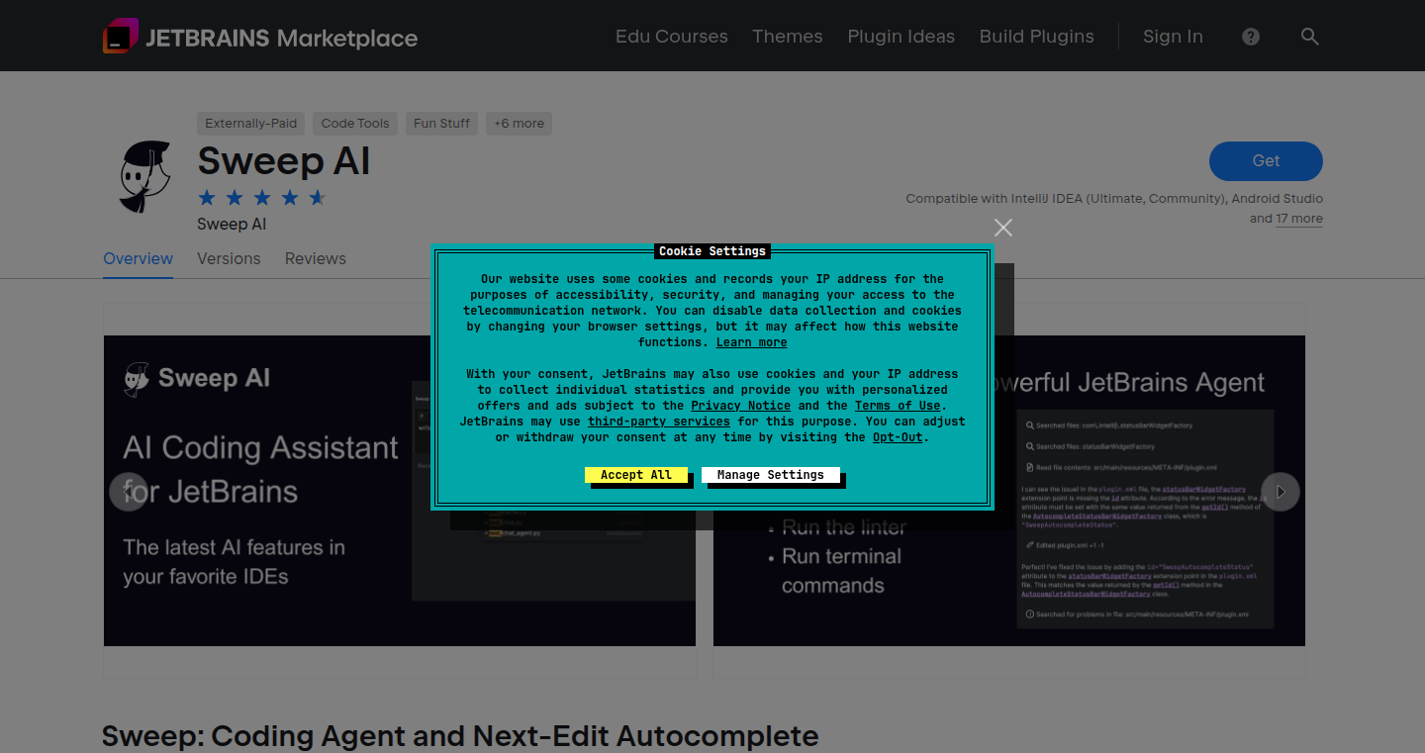Show the next screenshot with the right arrow
This screenshot has width=1425, height=753.
pyautogui.click(x=1281, y=492)
